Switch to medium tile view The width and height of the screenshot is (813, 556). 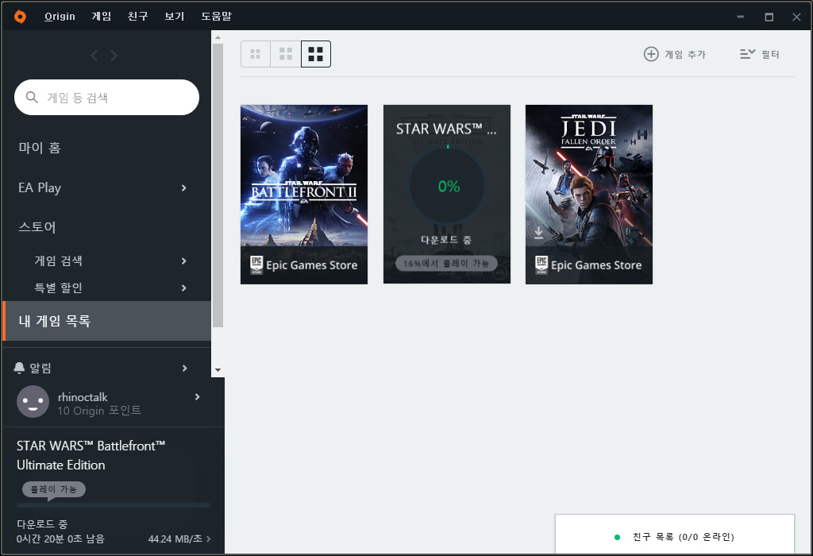286,54
